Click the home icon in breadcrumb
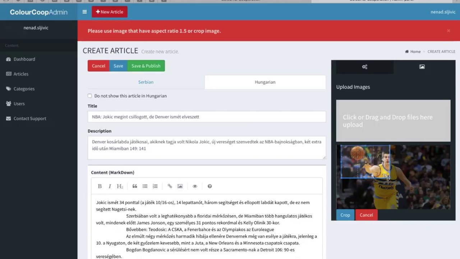This screenshot has width=460, height=259. 407,51
